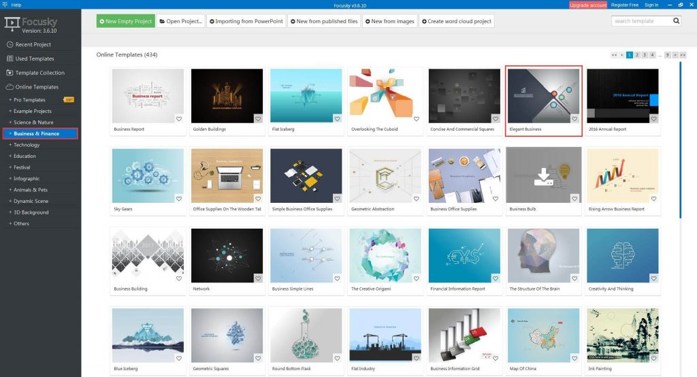Go to the last page of templates
Image resolution: width=697 pixels, height=377 pixels.
click(683, 54)
